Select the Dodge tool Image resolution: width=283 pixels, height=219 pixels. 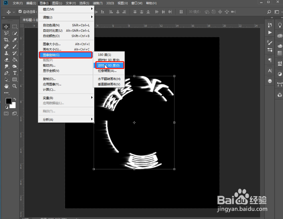[x=14, y=67]
